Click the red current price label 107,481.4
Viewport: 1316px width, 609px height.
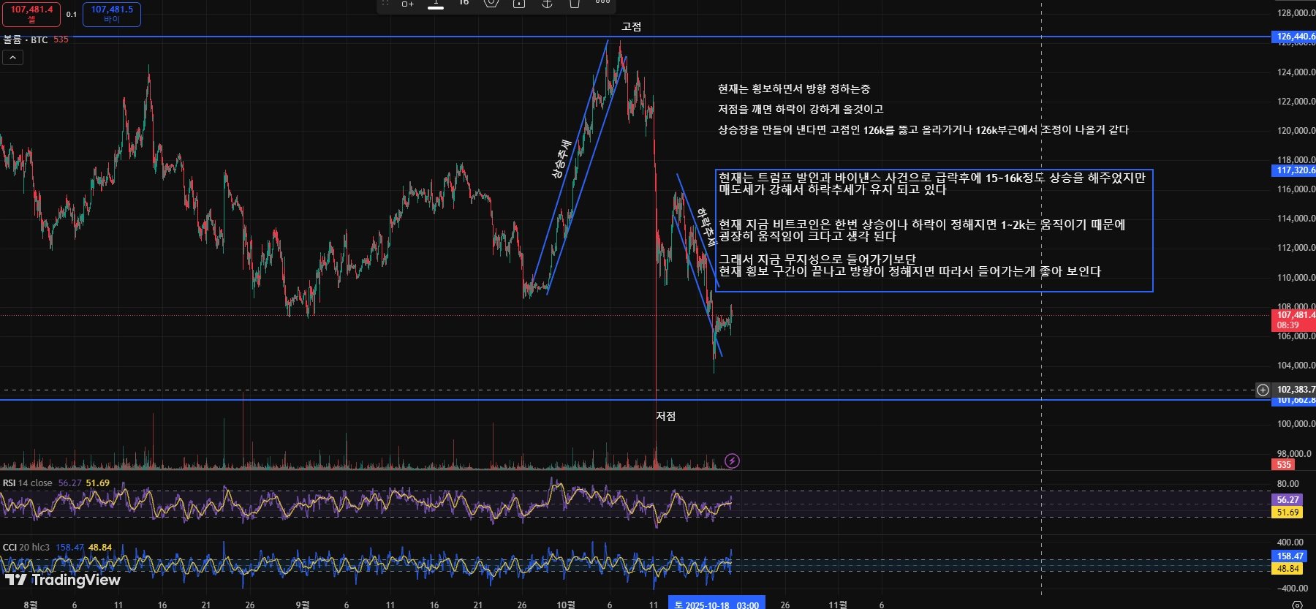point(1294,320)
